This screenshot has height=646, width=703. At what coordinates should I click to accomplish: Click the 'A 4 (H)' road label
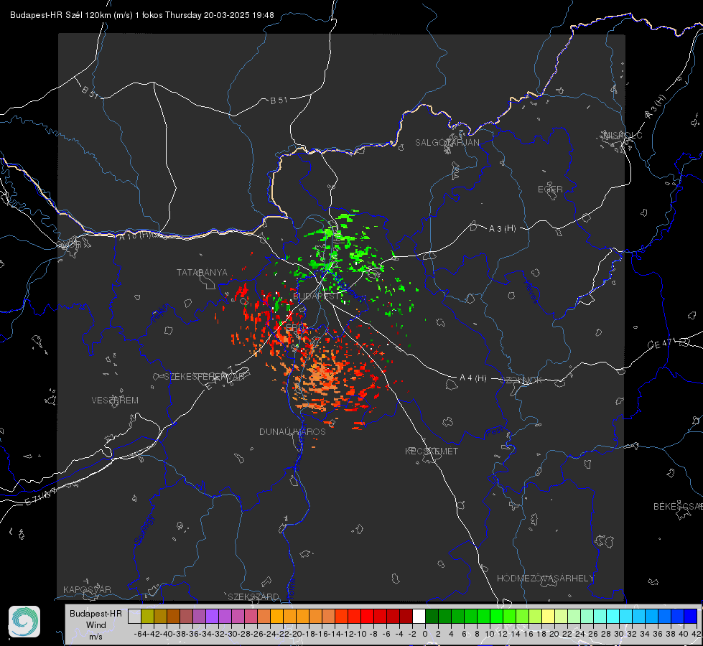[x=473, y=378]
